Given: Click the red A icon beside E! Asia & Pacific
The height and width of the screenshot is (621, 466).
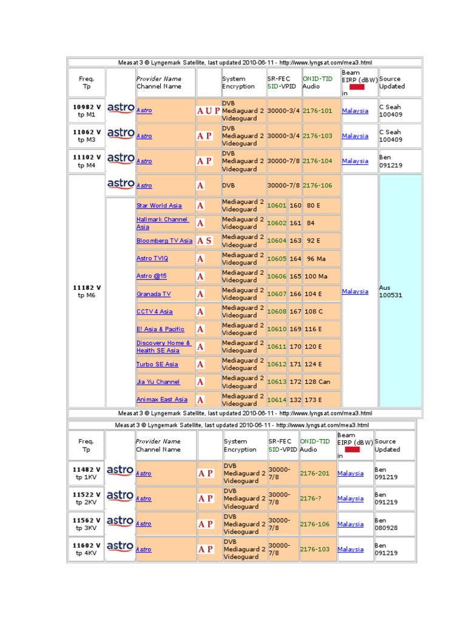Looking at the screenshot, I should [x=200, y=329].
